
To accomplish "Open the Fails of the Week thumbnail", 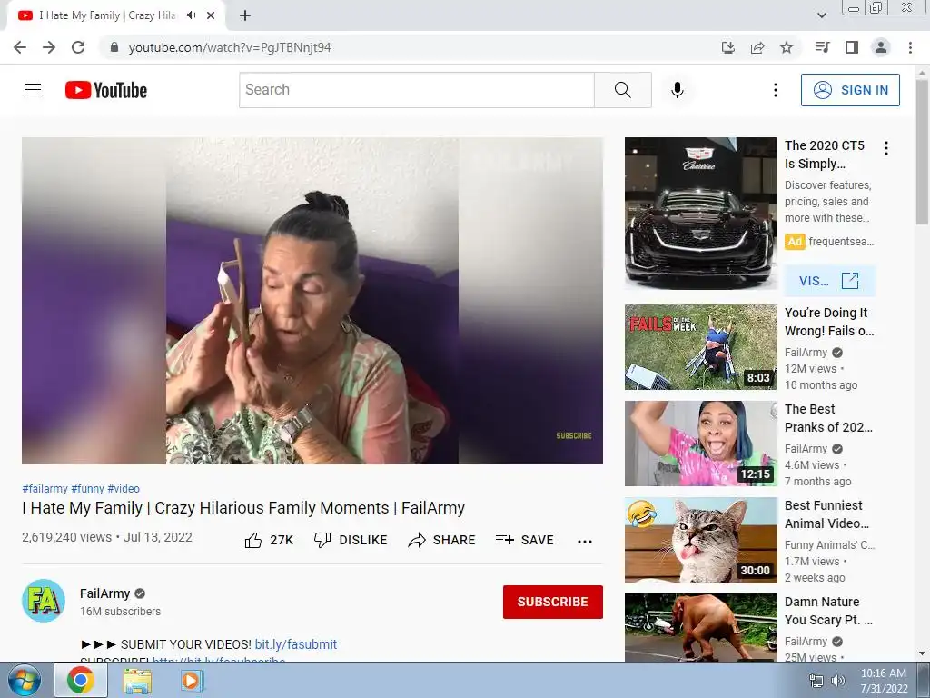I will click(701, 347).
